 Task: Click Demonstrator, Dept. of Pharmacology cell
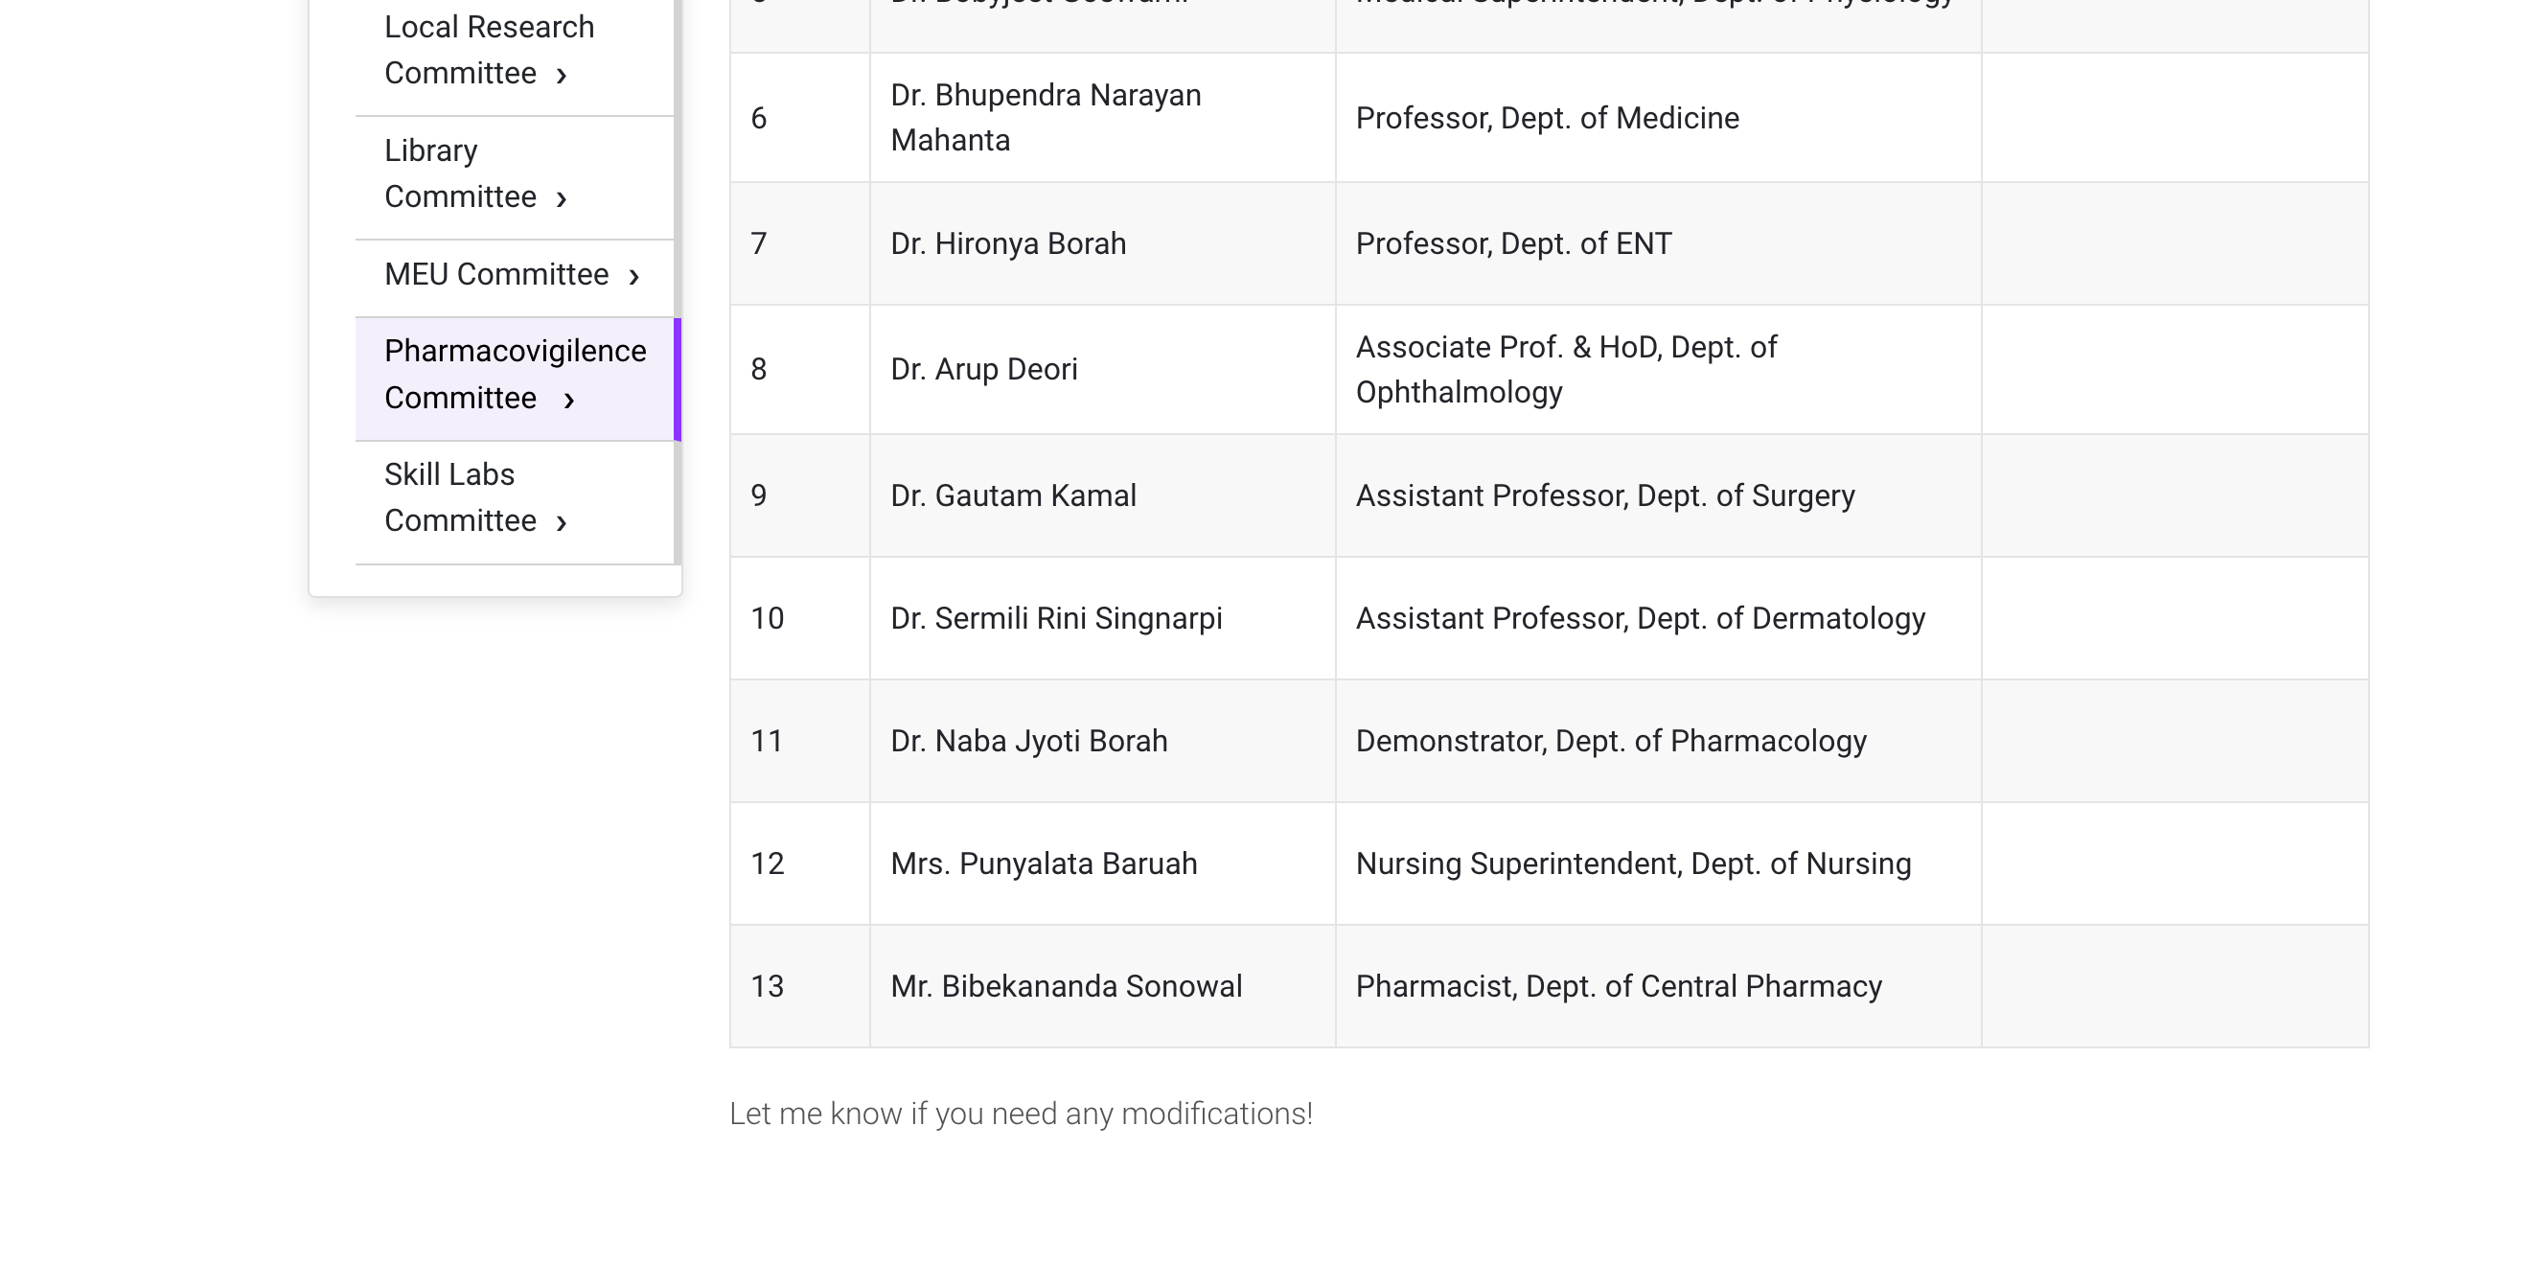1610,742
